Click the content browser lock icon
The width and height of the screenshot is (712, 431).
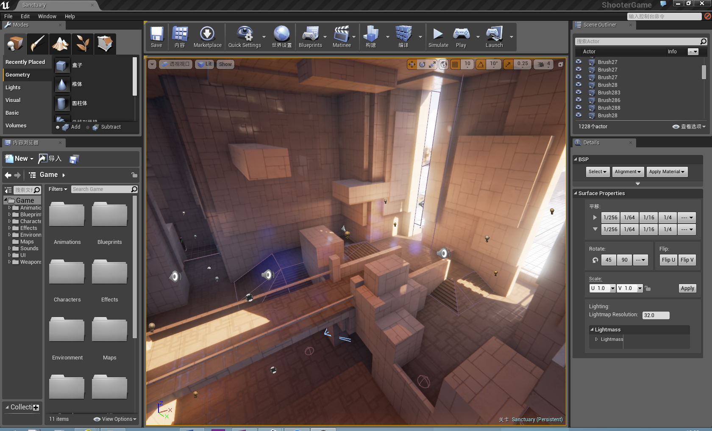pyautogui.click(x=134, y=175)
